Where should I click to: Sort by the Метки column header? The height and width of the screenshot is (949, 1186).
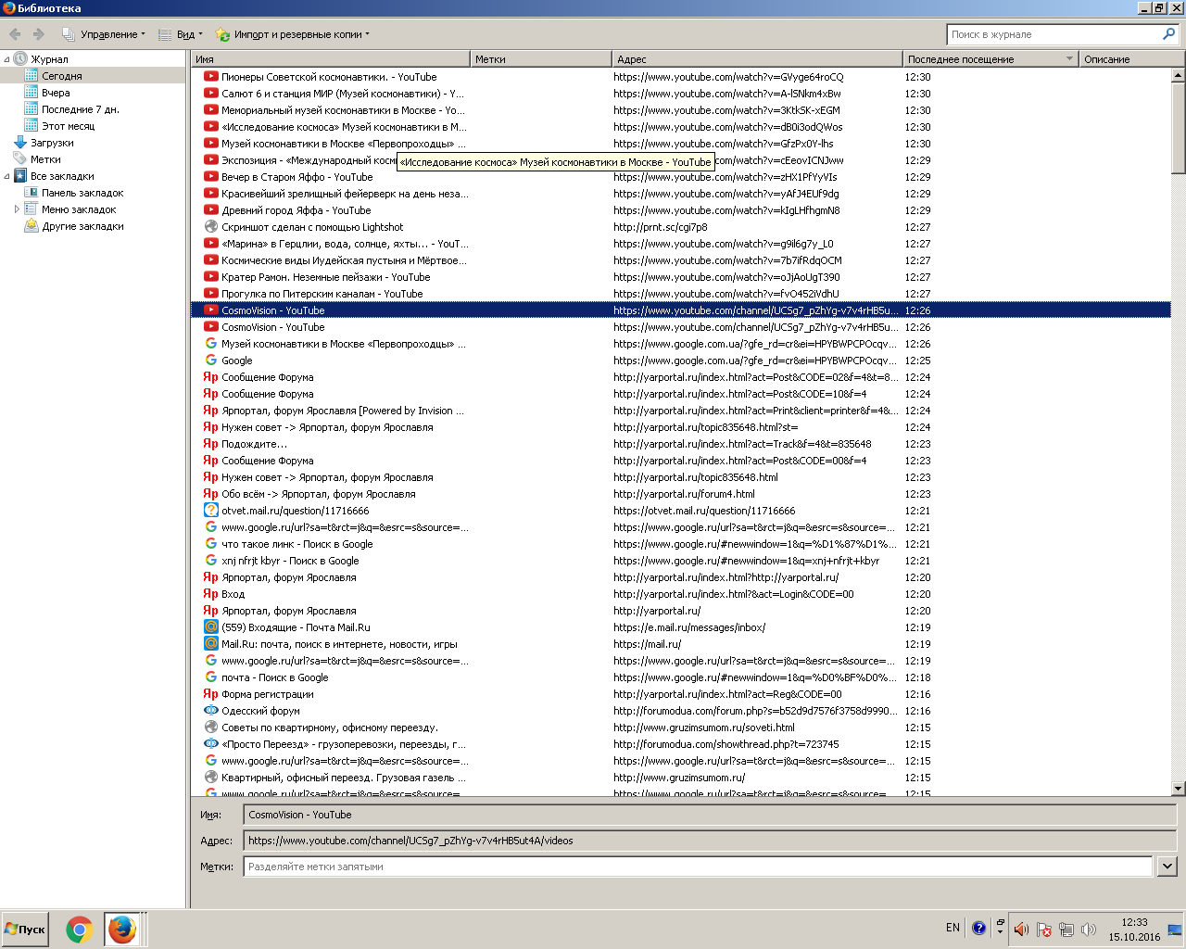(541, 59)
